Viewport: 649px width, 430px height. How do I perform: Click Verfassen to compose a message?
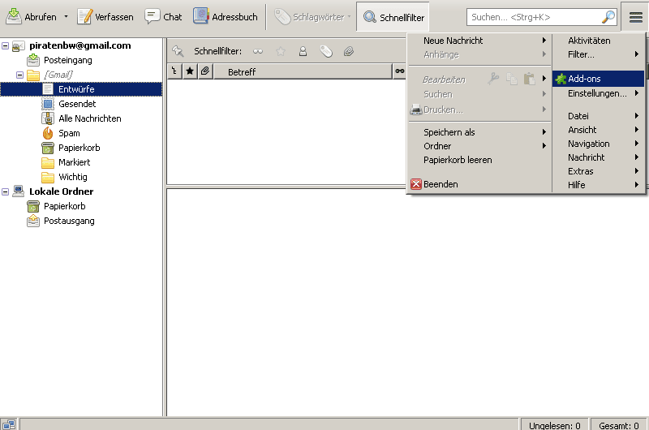click(105, 17)
